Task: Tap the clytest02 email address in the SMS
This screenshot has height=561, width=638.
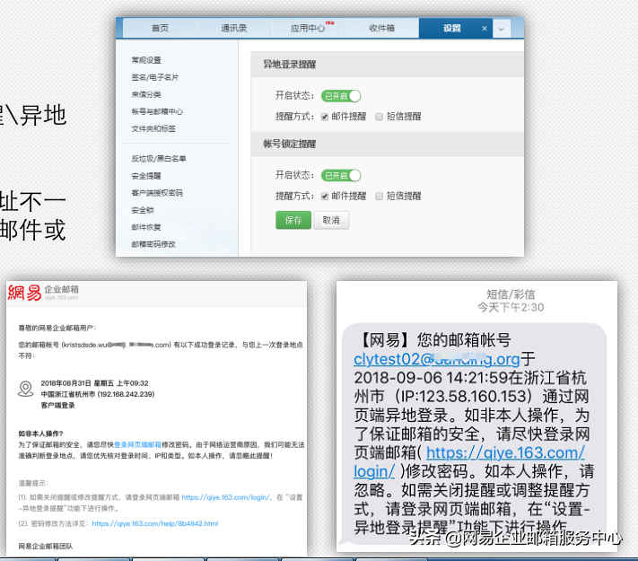Action: pos(437,359)
